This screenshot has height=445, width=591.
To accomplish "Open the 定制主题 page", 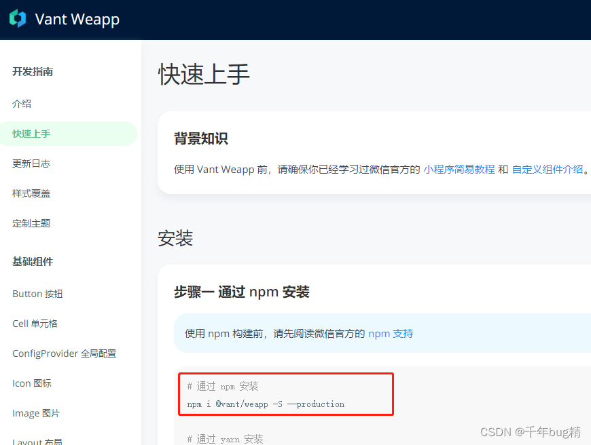I will point(30,222).
